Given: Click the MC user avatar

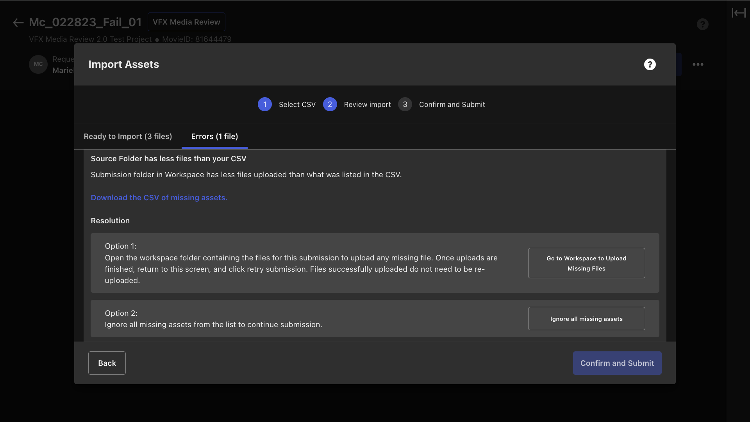Looking at the screenshot, I should (x=38, y=64).
